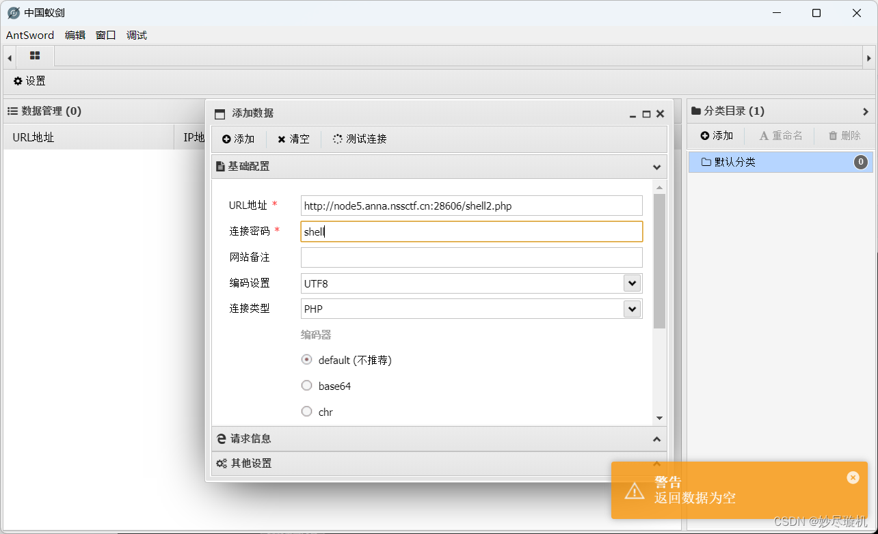This screenshot has width=878, height=534.
Task: Click the 返回数据为空 warning message
Action: pyautogui.click(x=695, y=498)
